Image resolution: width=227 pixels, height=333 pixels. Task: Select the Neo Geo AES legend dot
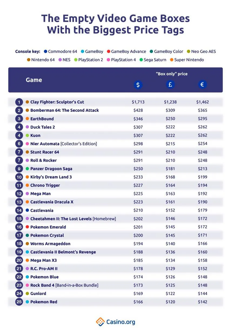tap(189, 52)
